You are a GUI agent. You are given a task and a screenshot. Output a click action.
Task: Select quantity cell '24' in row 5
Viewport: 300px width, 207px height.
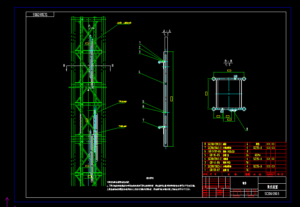(247, 155)
